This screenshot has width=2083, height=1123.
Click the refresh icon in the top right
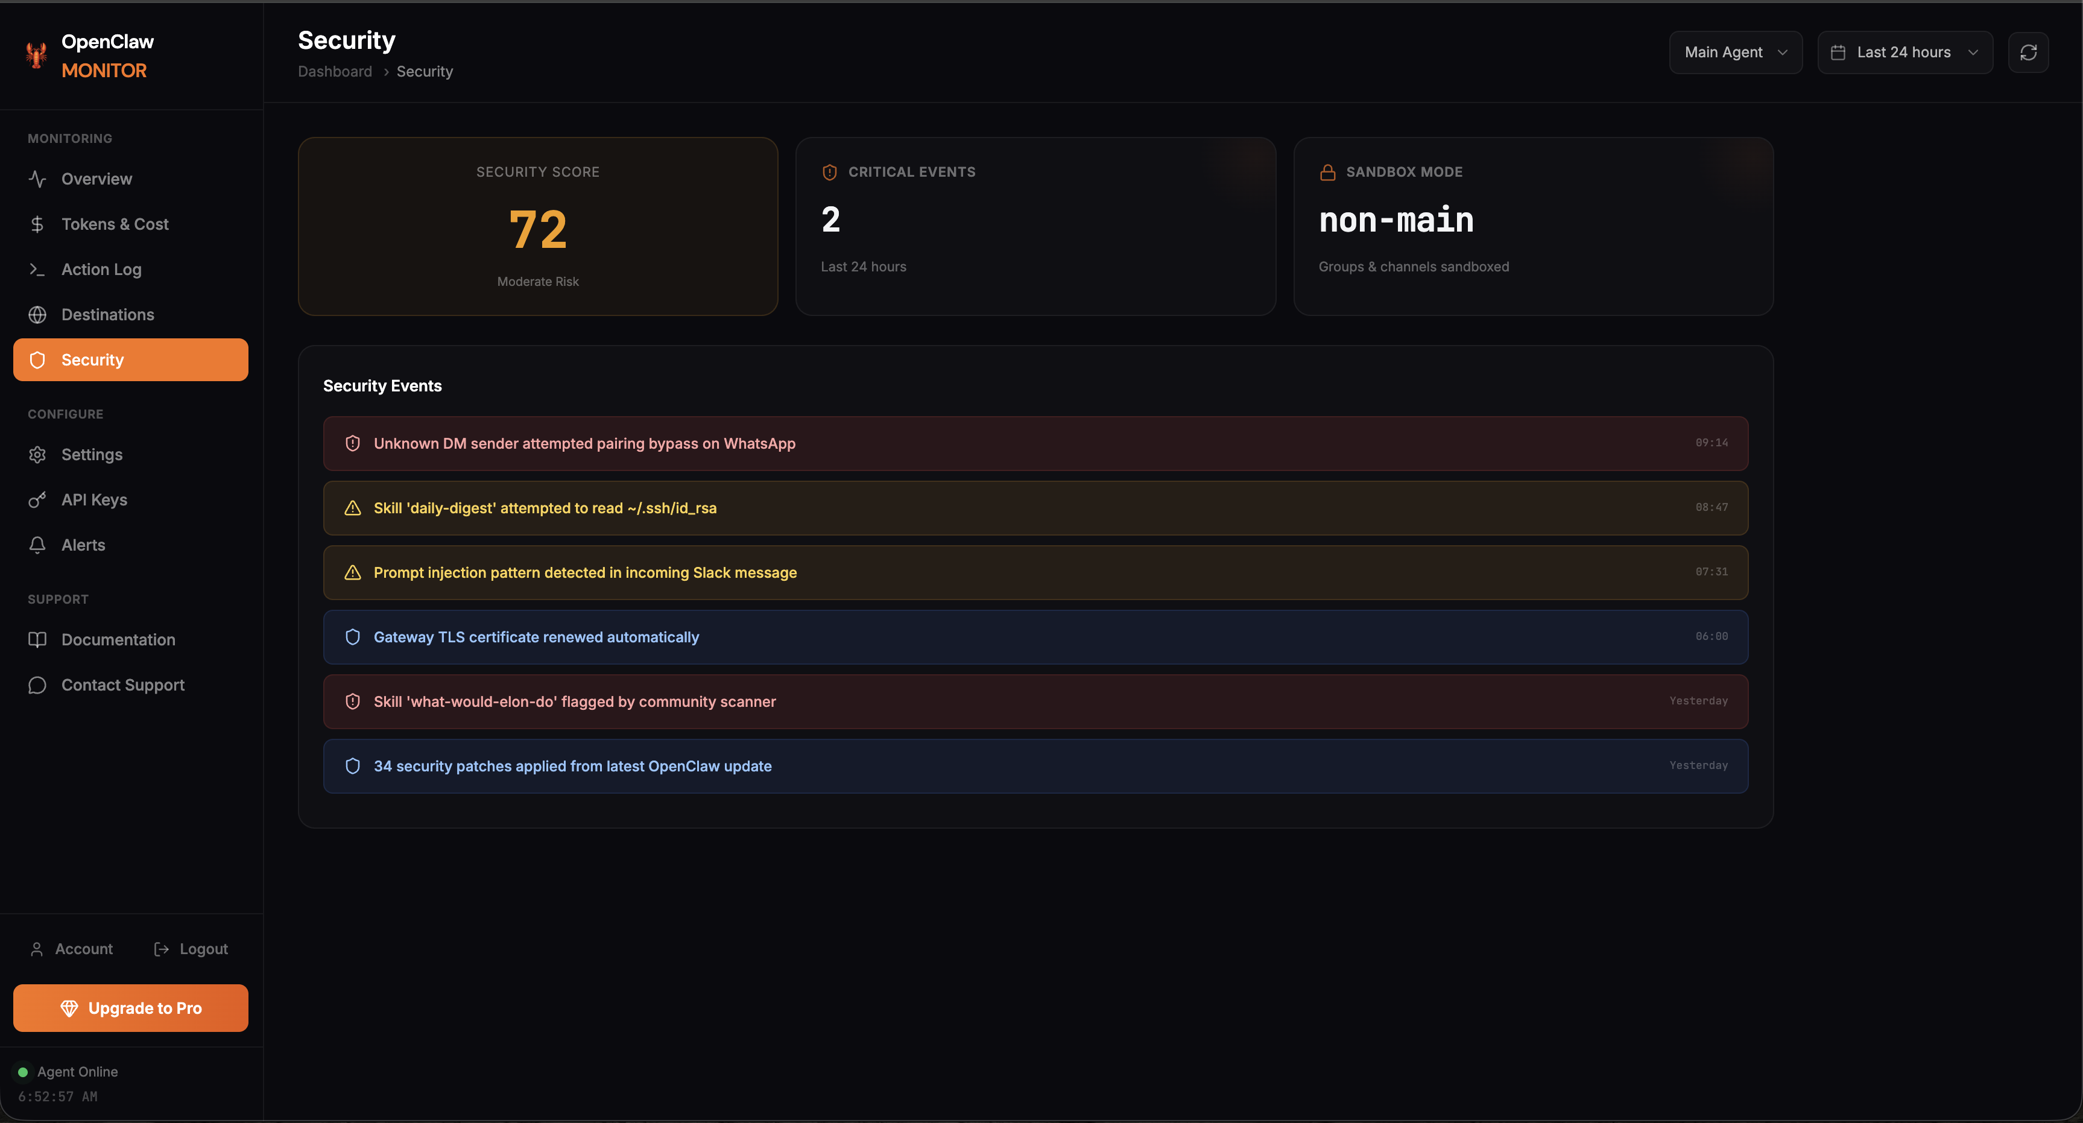tap(2029, 52)
